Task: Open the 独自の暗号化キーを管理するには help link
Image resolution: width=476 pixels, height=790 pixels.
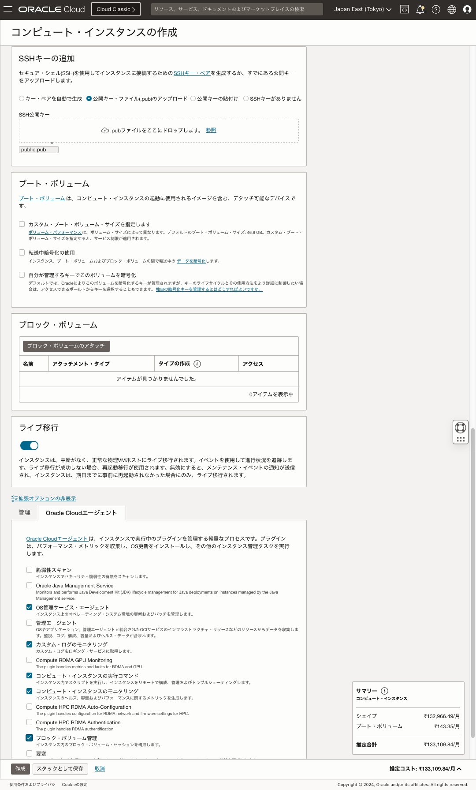Action: pyautogui.click(x=209, y=290)
